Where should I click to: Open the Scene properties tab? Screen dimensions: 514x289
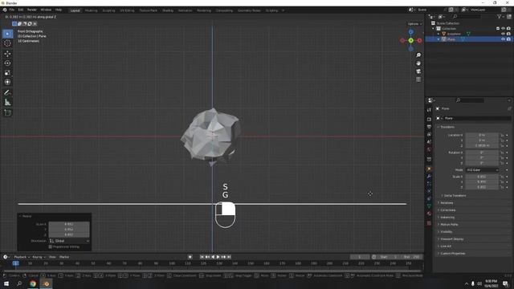[429, 142]
